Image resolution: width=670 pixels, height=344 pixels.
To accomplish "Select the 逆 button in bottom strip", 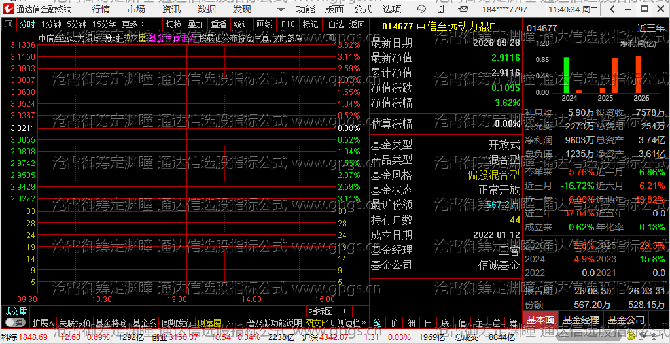I will coord(496,322).
